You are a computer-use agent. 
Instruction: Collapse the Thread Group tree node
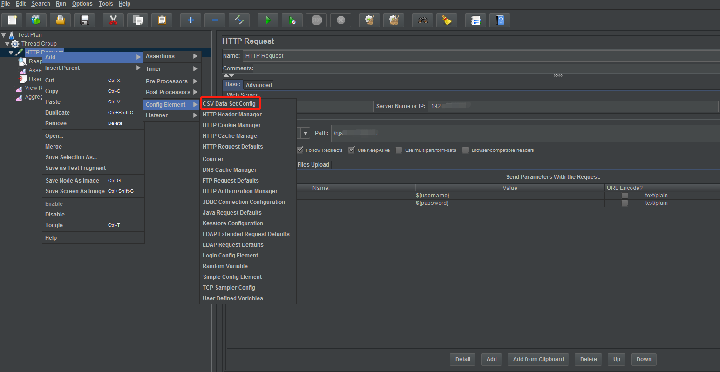7,44
